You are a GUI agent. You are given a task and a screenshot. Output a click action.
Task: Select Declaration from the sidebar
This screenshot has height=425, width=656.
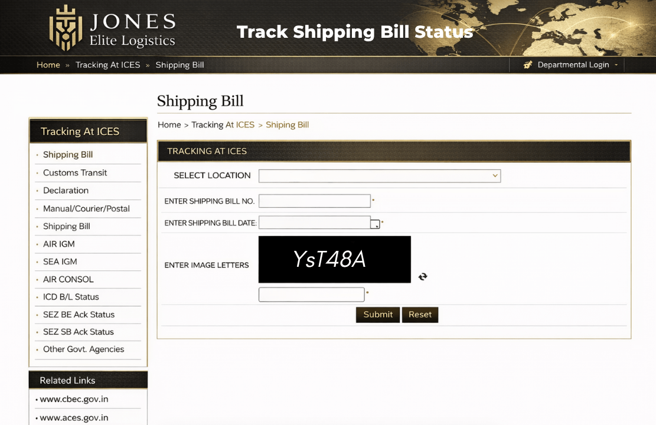(x=66, y=190)
